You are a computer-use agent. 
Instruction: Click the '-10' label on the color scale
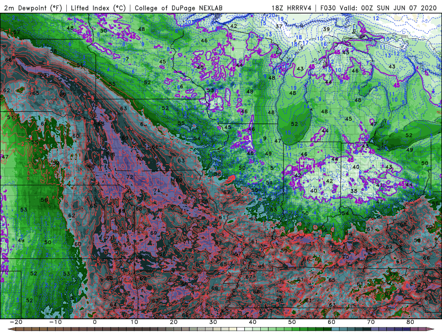(x=55, y=322)
